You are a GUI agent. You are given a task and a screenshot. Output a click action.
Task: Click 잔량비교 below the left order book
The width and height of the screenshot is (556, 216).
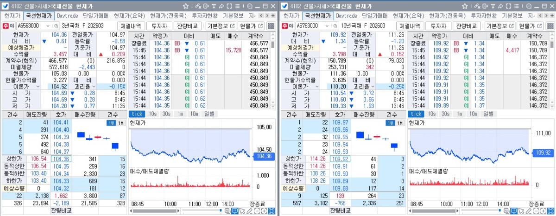tap(62, 210)
